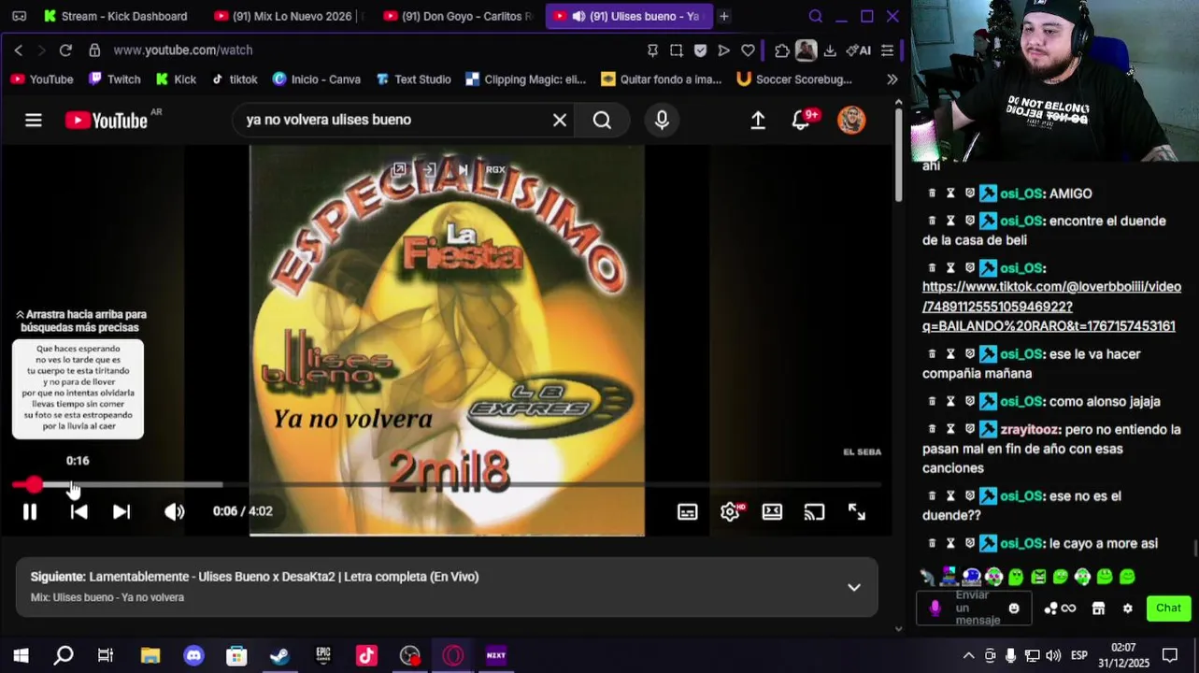This screenshot has height=673, width=1199.
Task: Open Discord from the taskbar
Action: tap(193, 655)
